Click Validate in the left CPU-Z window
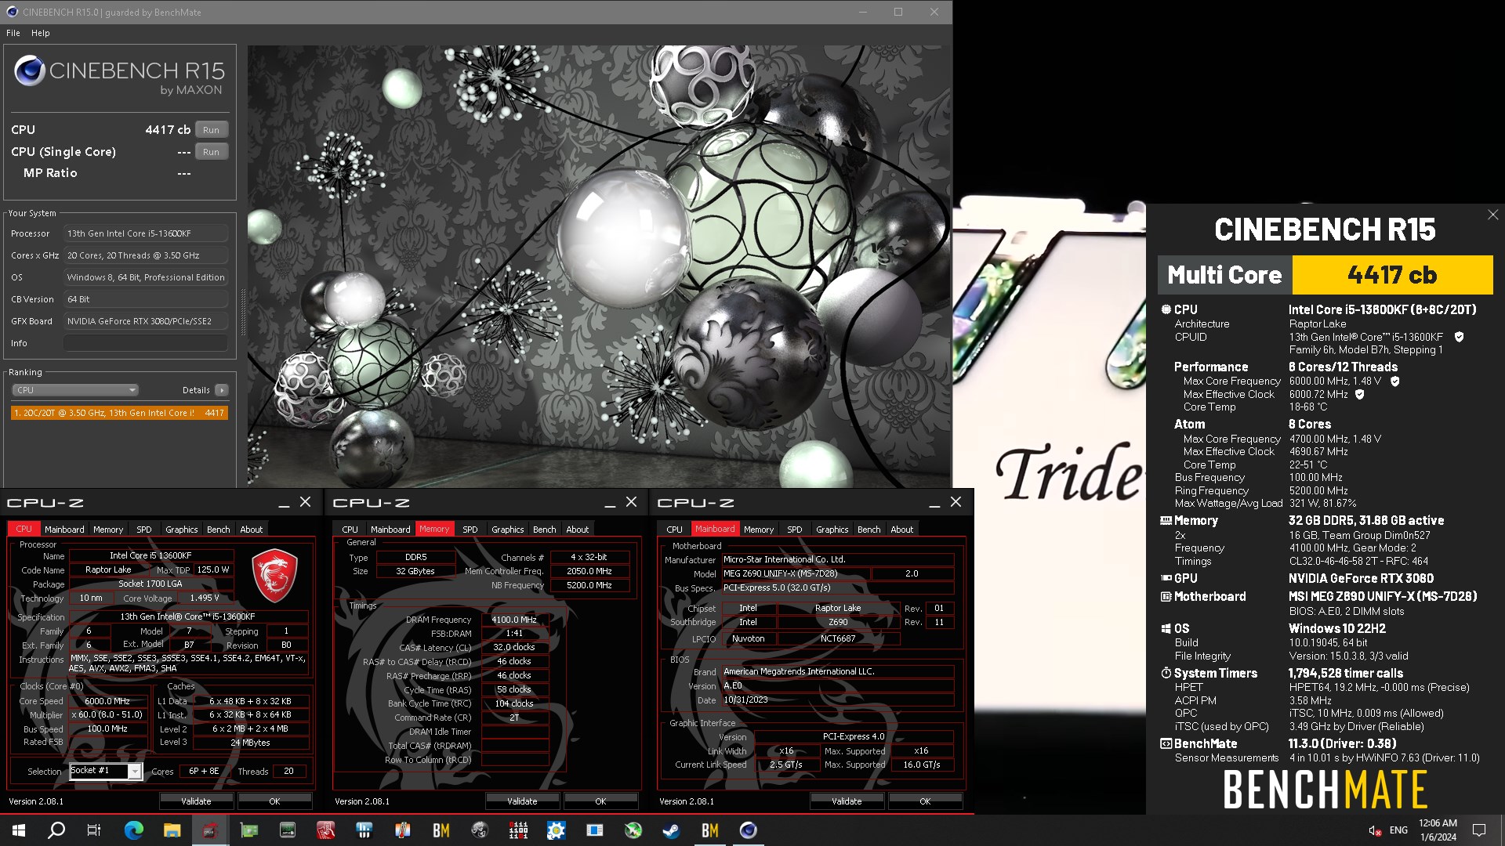1505x846 pixels. coord(196,801)
